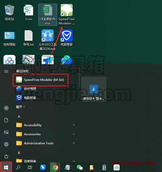
Task: Open the 1.csv file icon
Action: tap(29, 13)
